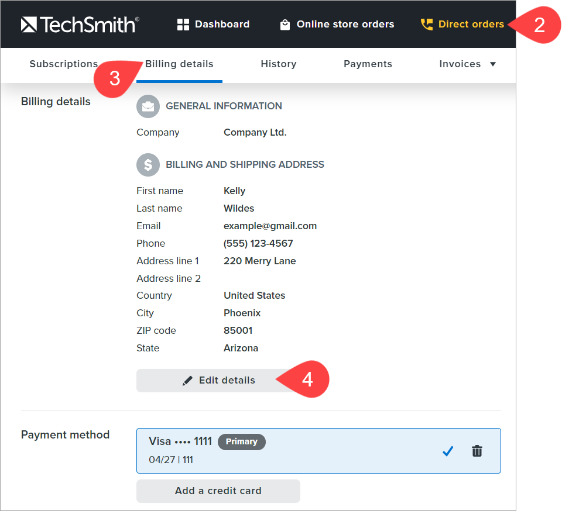
Task: Switch to the Subscriptions tab
Action: coord(63,64)
